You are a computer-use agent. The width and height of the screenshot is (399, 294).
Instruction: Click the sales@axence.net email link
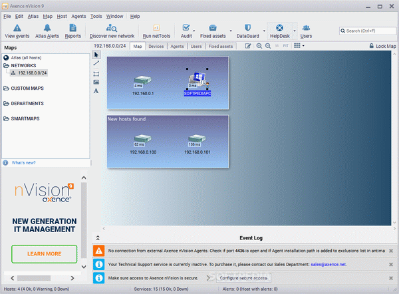[x=328, y=265]
